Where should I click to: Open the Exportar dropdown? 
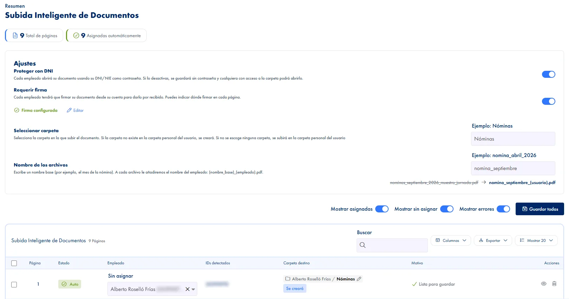click(x=493, y=240)
